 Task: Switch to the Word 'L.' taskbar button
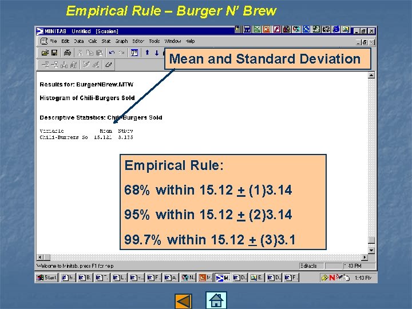click(x=119, y=278)
